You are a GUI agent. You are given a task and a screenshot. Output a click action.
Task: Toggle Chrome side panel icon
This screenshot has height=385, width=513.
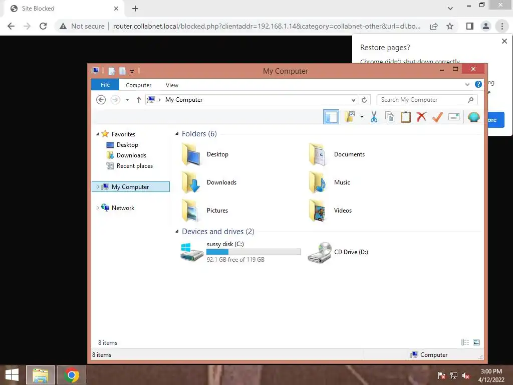(x=470, y=26)
